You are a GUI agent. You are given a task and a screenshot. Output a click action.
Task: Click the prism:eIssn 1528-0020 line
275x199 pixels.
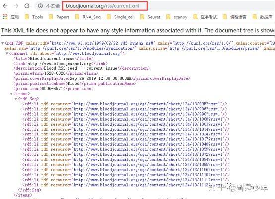click(56, 73)
